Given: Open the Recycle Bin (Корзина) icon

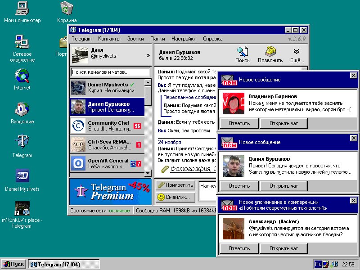Looking at the screenshot, I should [67, 12].
